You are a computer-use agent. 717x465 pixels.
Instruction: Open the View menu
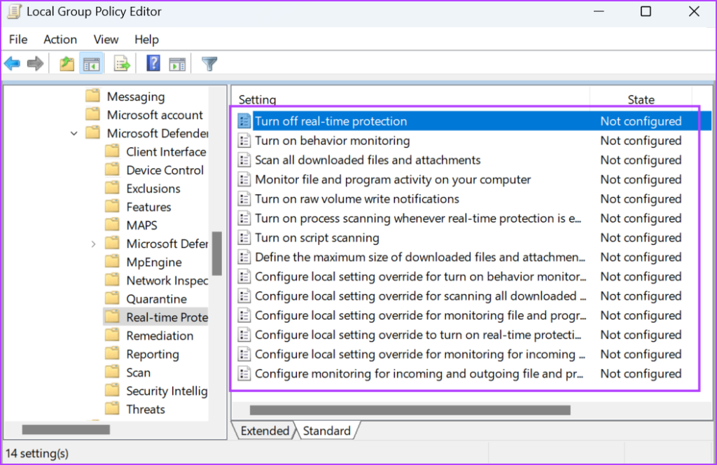(106, 39)
